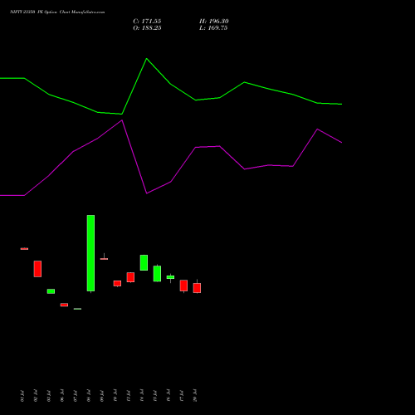Click the red candle for 10 Jul

117,283
